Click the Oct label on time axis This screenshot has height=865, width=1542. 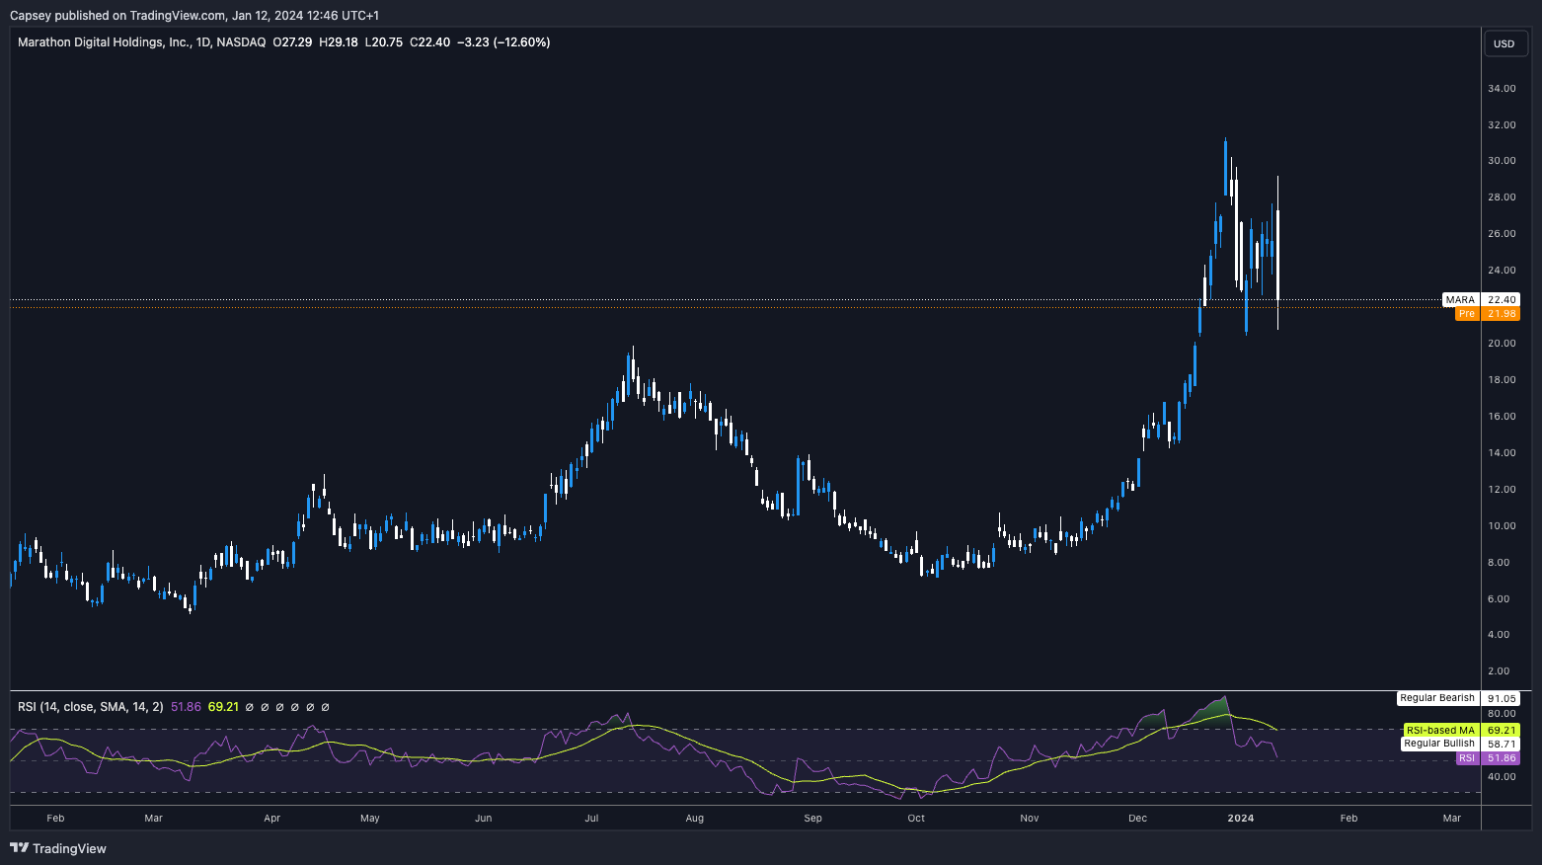tap(916, 818)
